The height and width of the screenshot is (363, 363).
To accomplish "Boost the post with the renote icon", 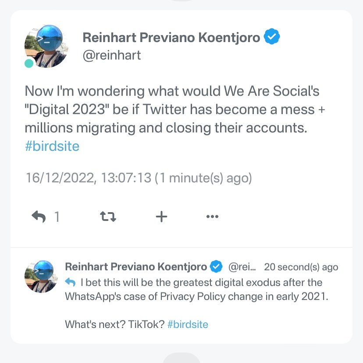I will 108,216.
